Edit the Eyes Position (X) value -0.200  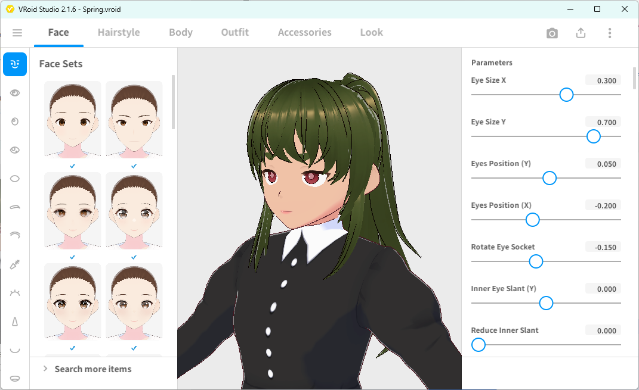pos(603,205)
